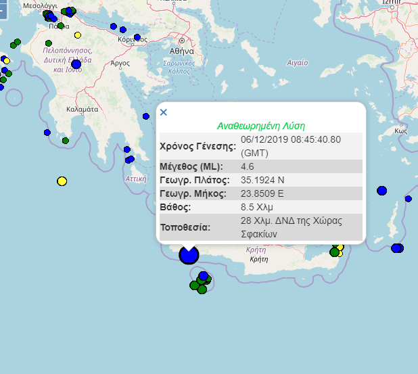The height and width of the screenshot is (374, 418).
Task: Click the large blue marker southwest of Kos
Action: click(381, 191)
